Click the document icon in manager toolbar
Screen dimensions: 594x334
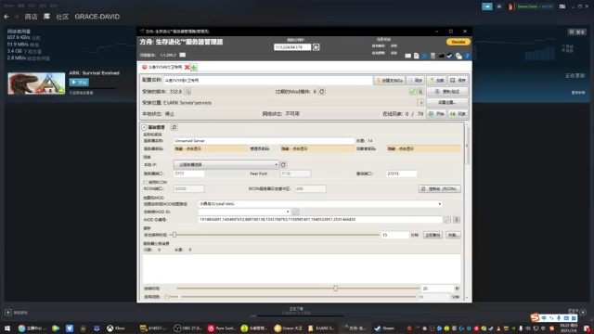(417, 56)
